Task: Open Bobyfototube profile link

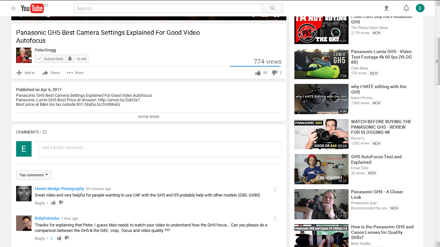Action: pyautogui.click(x=47, y=218)
